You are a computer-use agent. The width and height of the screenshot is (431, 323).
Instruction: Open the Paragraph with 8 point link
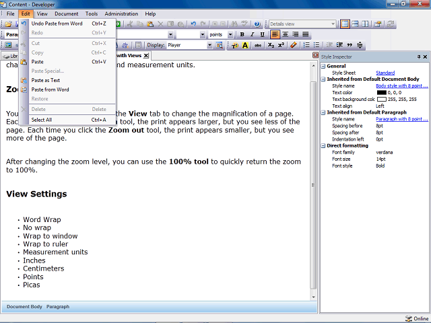[402, 119]
